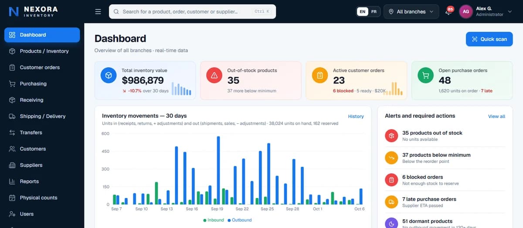Click the Dashboard grid icon in sidebar
523x228 pixels.
(12, 35)
